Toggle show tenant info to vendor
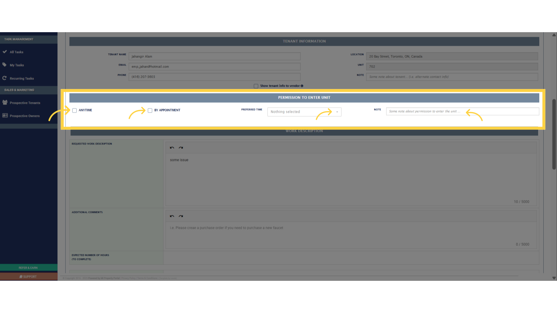 click(x=256, y=86)
